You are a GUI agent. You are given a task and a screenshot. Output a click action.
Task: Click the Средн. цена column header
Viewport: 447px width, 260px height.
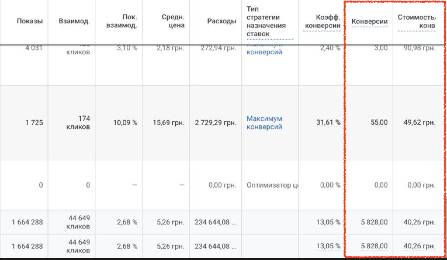173,21
